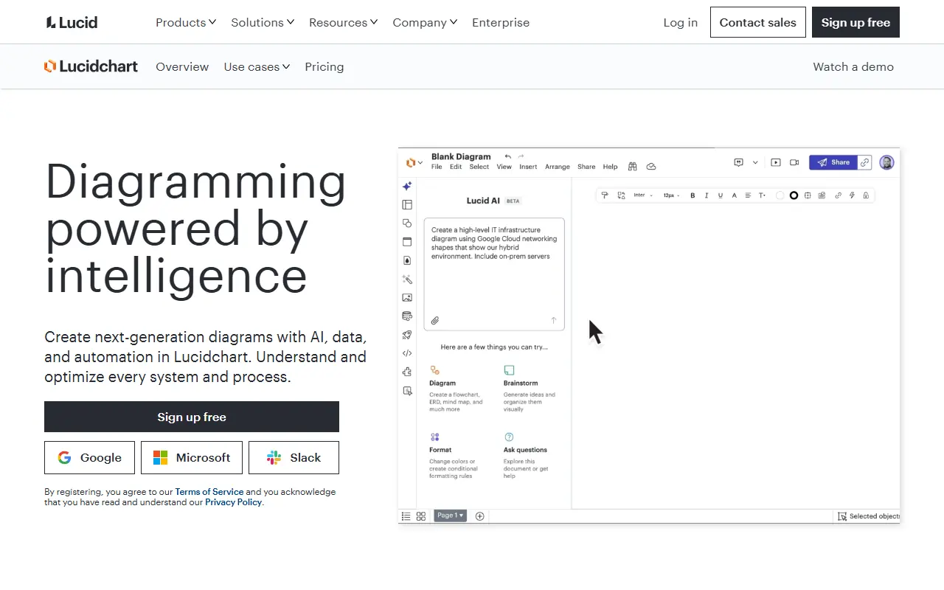This screenshot has width=944, height=590.
Task: Click the rocket icon in left sidebar
Action: [407, 334]
